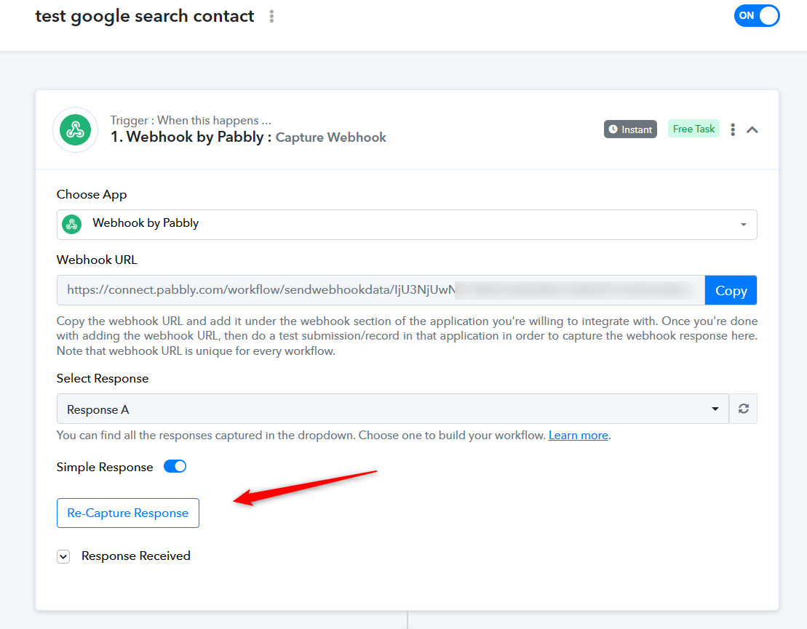Image resolution: width=807 pixels, height=629 pixels.
Task: Click the Webhook by Pabbly trigger icon
Action: pos(75,129)
